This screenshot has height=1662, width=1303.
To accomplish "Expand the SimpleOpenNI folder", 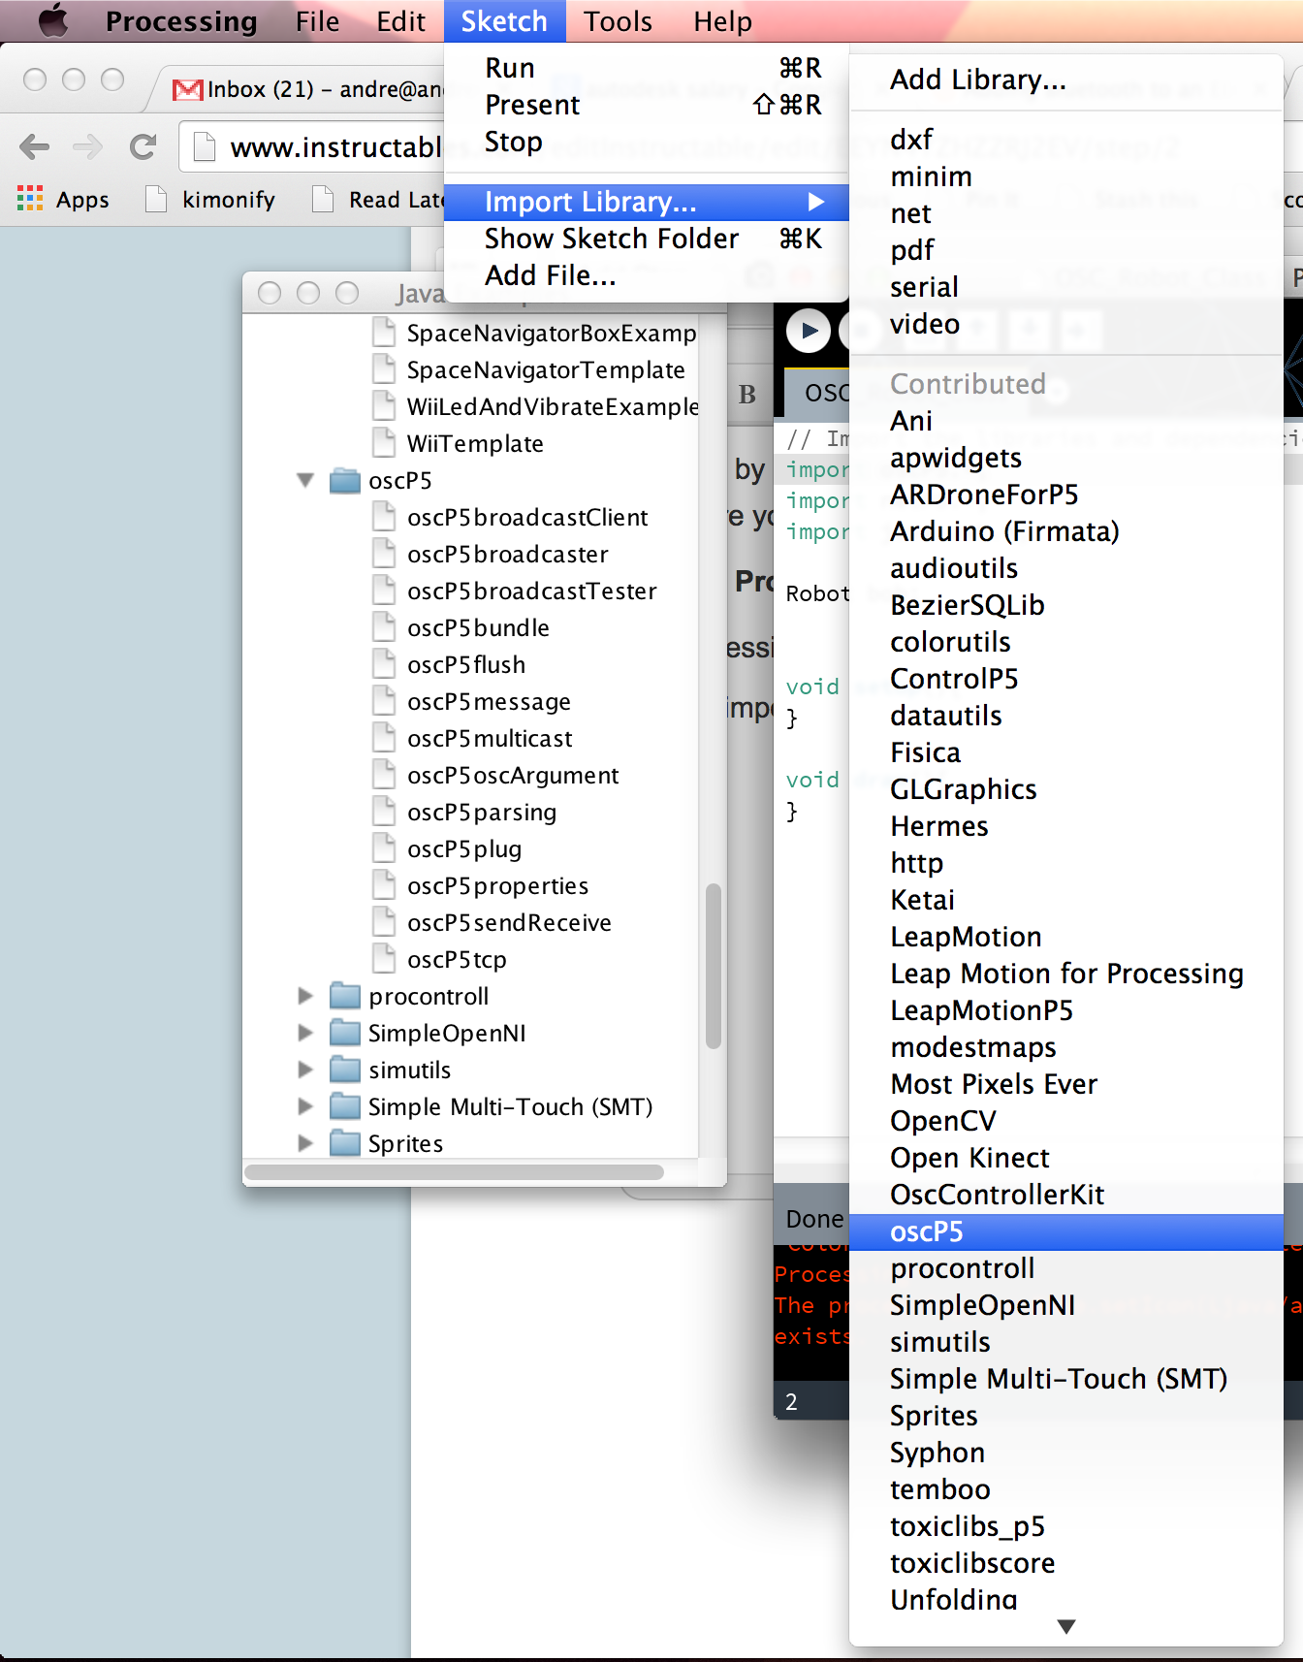I will click(305, 1033).
